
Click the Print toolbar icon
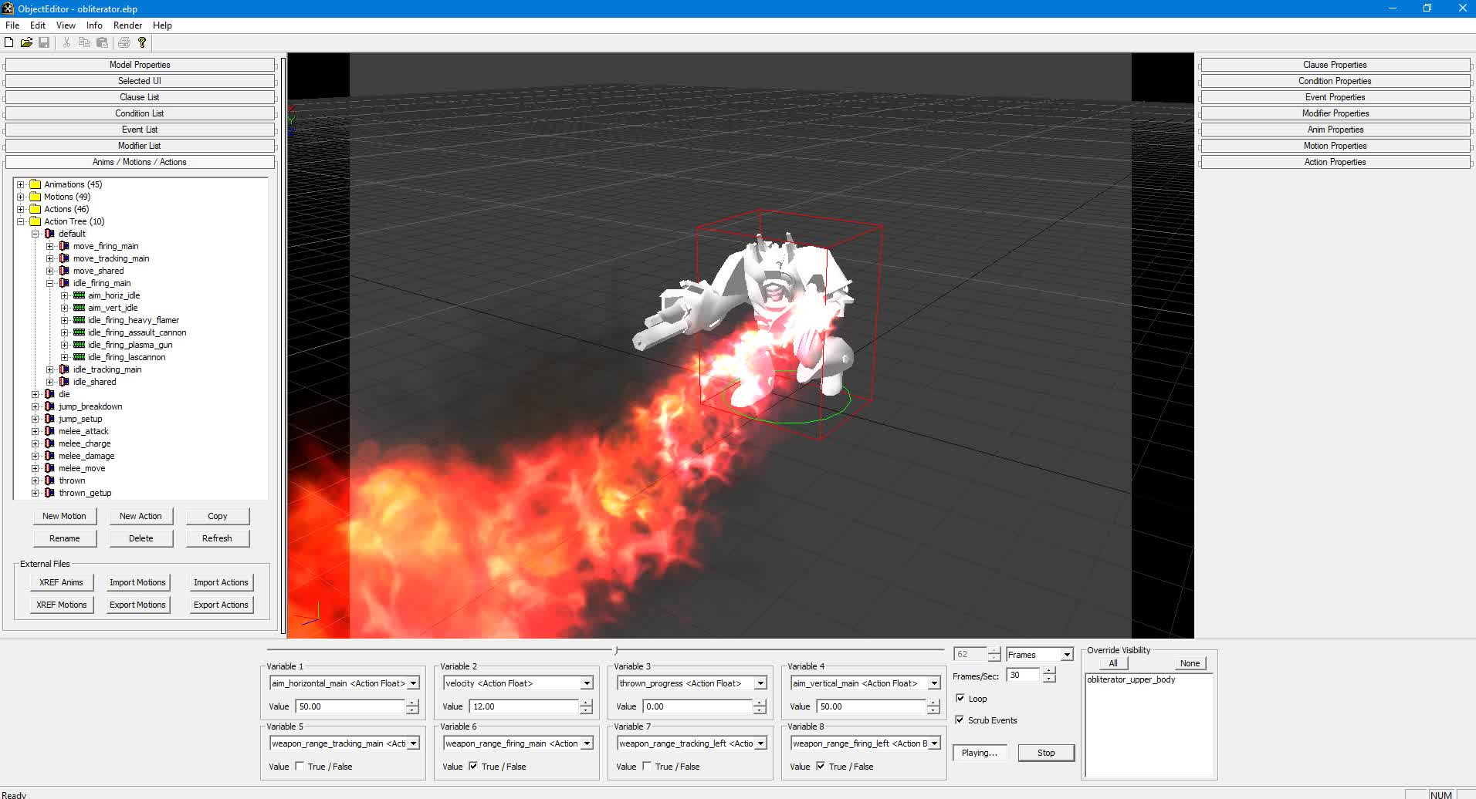coord(124,42)
